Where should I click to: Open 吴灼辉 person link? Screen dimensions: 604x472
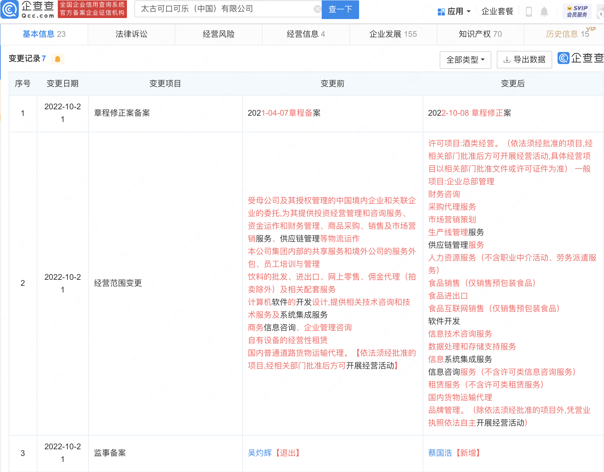(x=260, y=453)
